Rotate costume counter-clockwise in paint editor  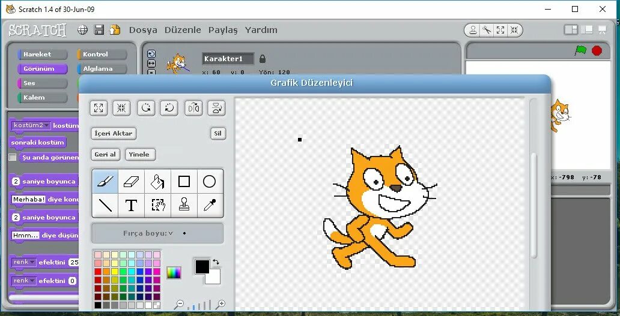click(x=147, y=108)
